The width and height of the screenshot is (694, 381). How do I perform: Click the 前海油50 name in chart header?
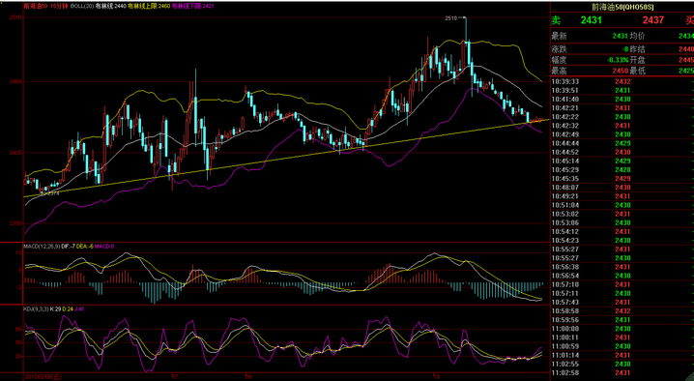(x=36, y=6)
